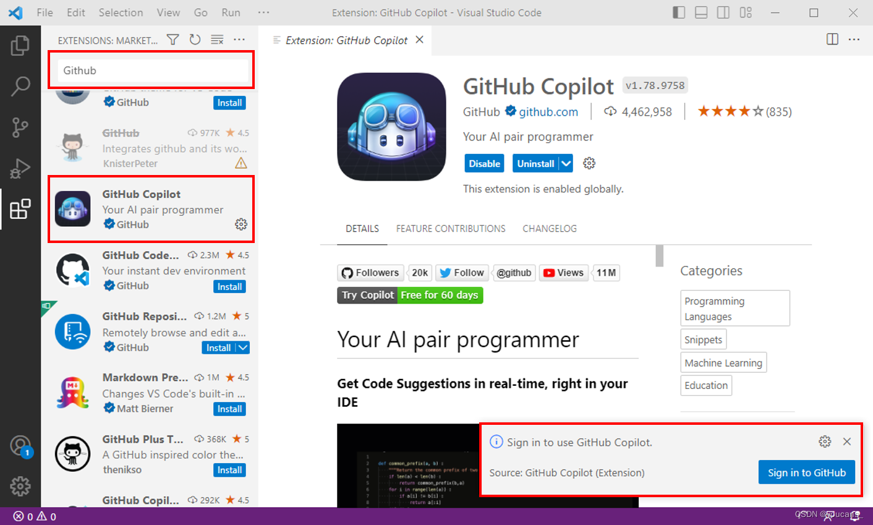
Task: Open the Selection menu
Action: (x=121, y=12)
